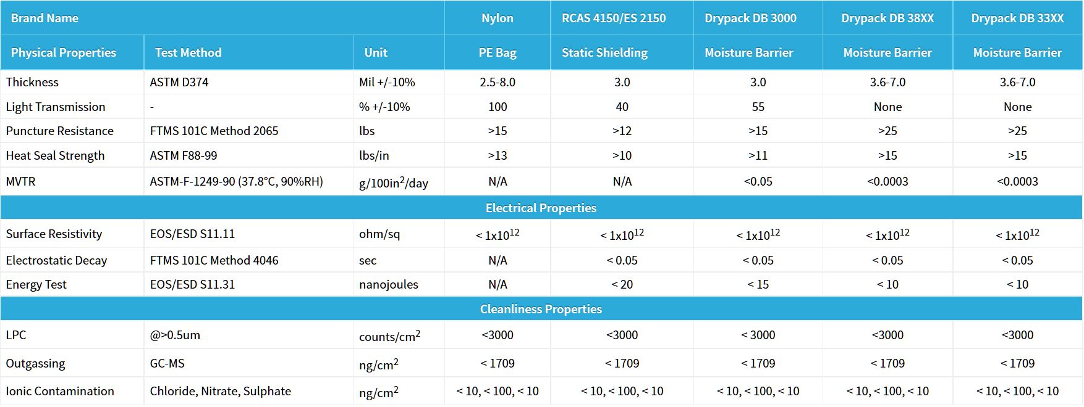Select the Light Transmission row label
This screenshot has width=1084, height=407.
[56, 107]
